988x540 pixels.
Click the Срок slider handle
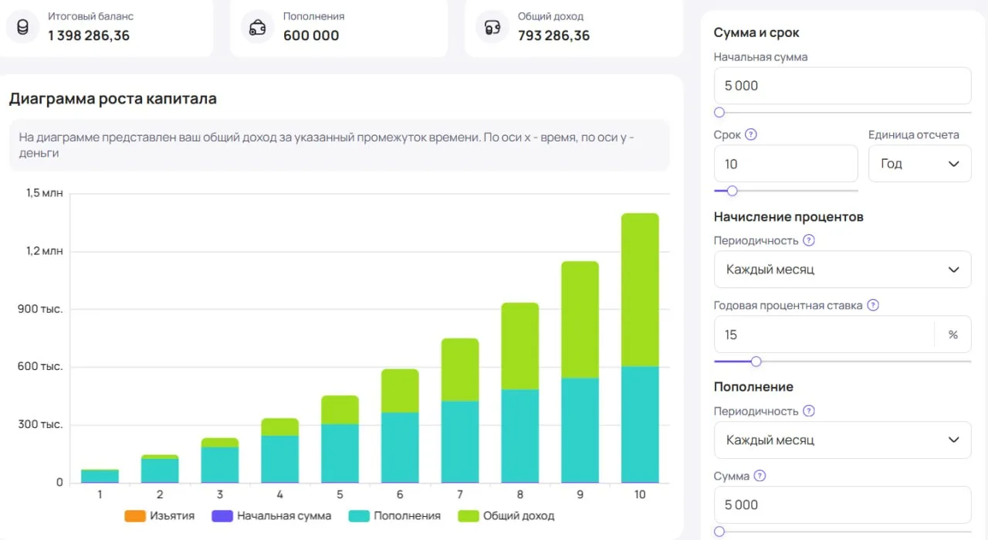tap(733, 191)
